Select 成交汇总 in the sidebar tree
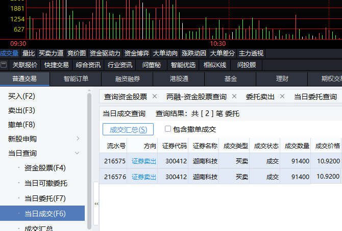342x231 pixels. click(x=39, y=228)
